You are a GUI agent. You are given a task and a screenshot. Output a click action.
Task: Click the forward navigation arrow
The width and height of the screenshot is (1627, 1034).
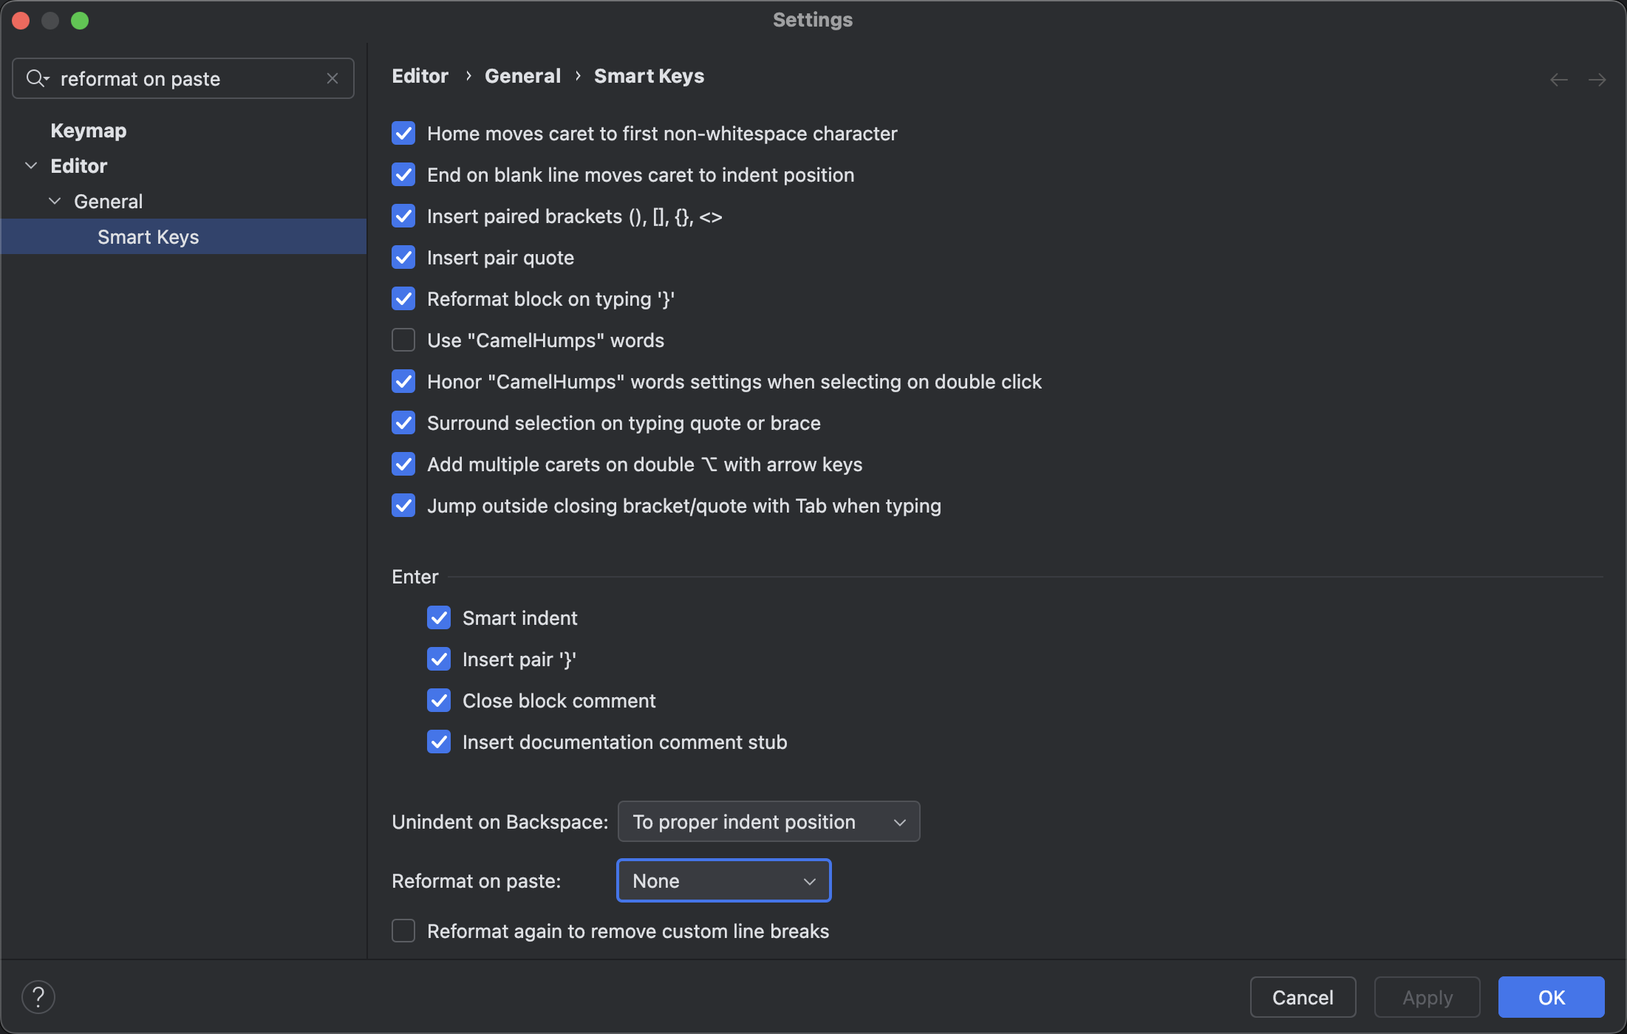point(1597,80)
